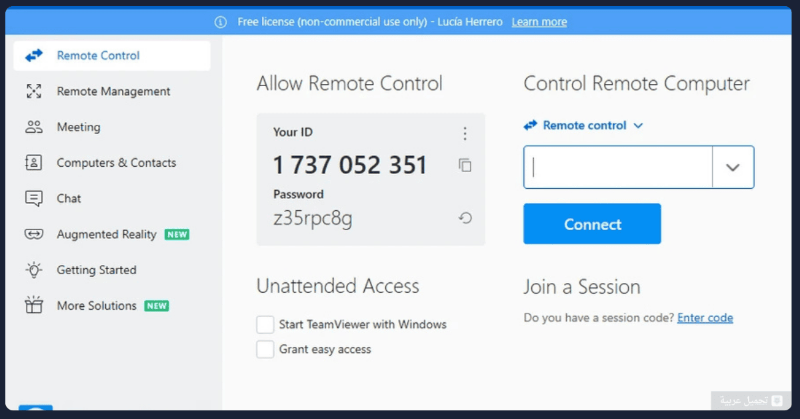Click the Chat speech bubble icon
The width and height of the screenshot is (800, 419).
pos(34,198)
